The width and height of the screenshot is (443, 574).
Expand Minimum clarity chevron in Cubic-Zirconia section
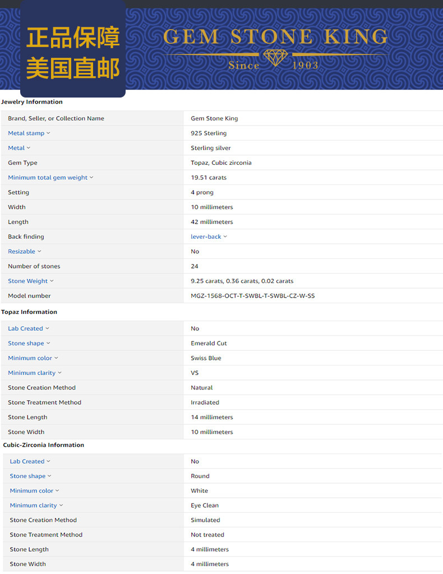pyautogui.click(x=61, y=505)
